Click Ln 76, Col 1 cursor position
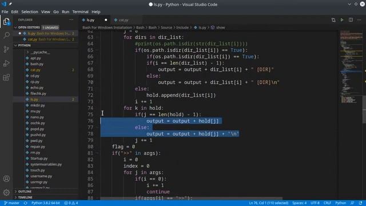This screenshot has height=206, width=366. pyautogui.click(x=268, y=203)
